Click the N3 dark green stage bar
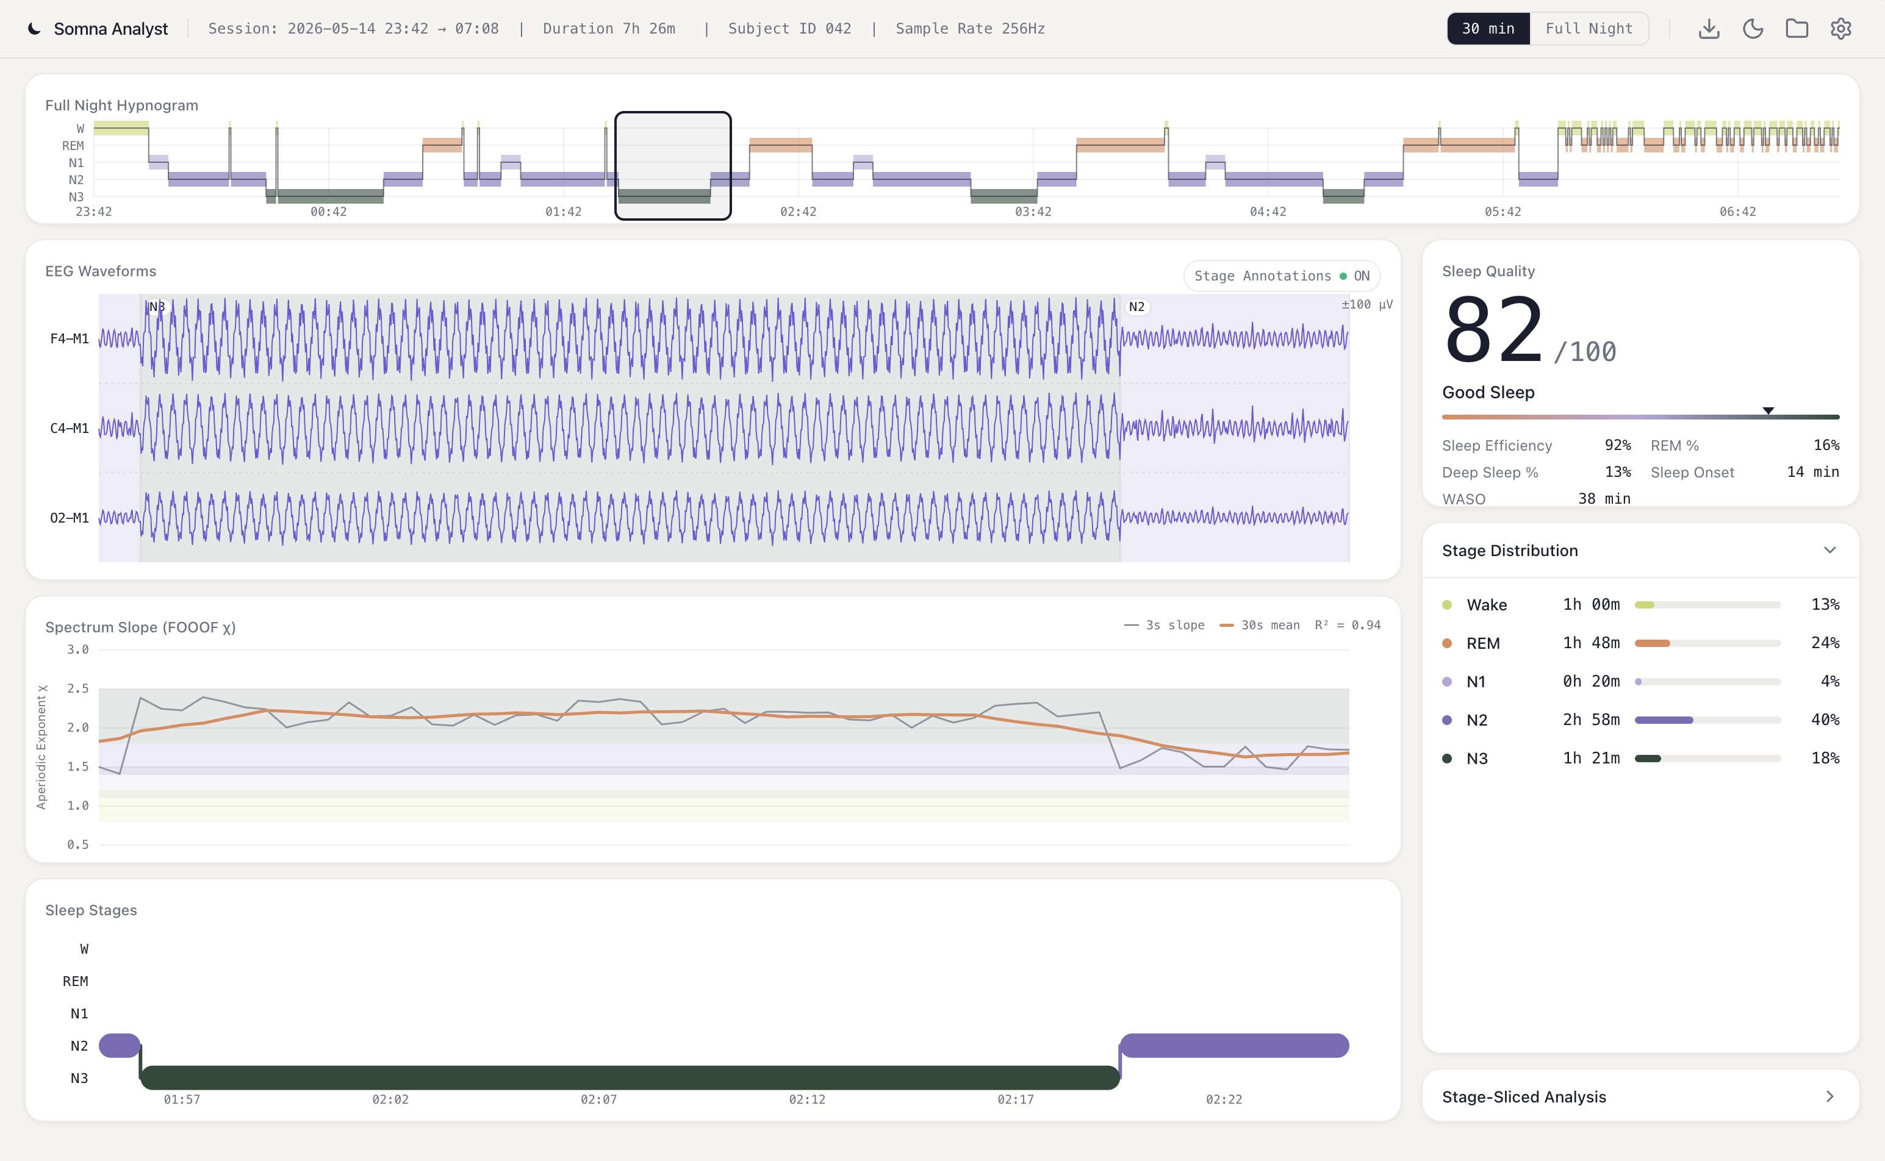 click(x=630, y=1077)
